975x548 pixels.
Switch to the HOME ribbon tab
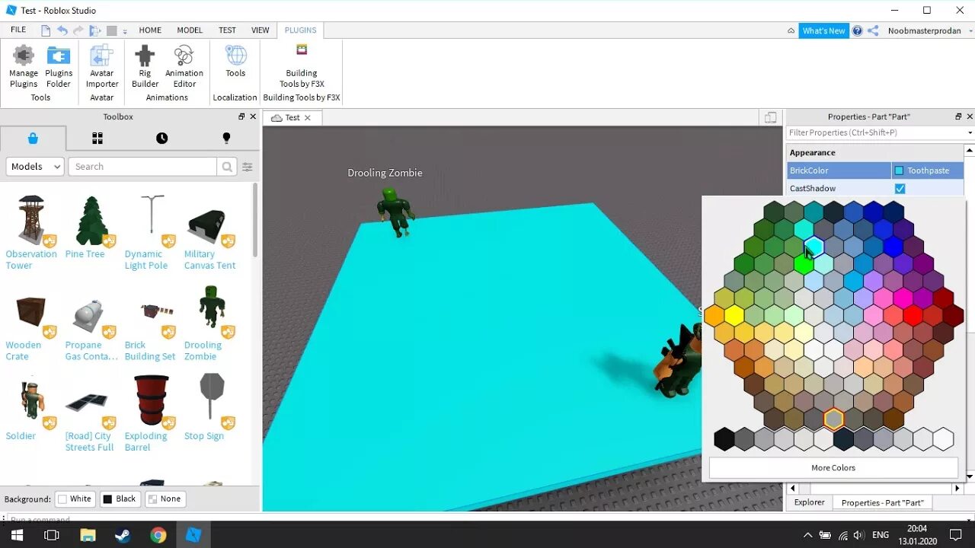point(150,30)
